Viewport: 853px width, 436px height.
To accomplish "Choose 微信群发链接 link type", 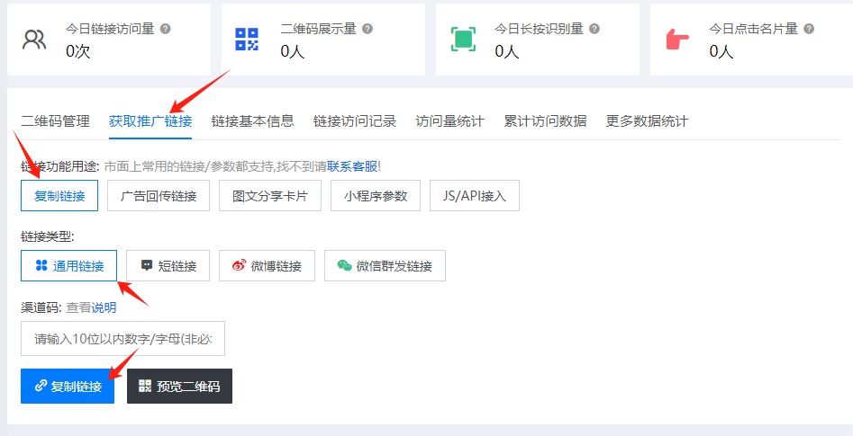I will coord(385,266).
